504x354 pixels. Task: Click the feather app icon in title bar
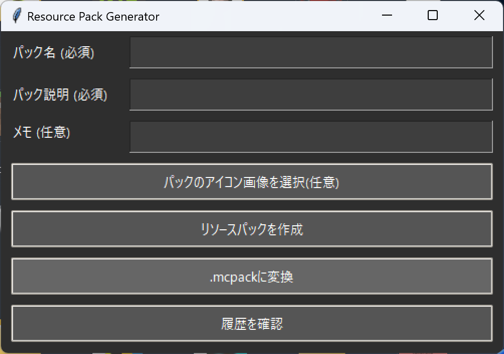(x=17, y=16)
